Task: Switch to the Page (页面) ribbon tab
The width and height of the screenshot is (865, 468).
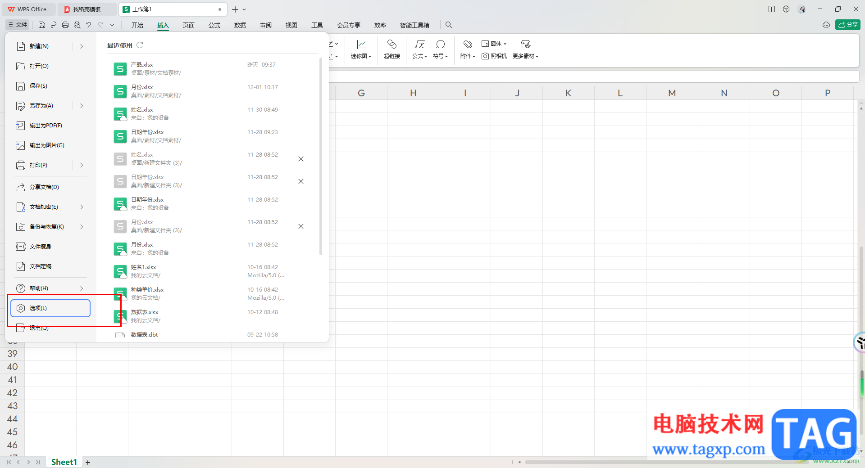Action: [189, 25]
